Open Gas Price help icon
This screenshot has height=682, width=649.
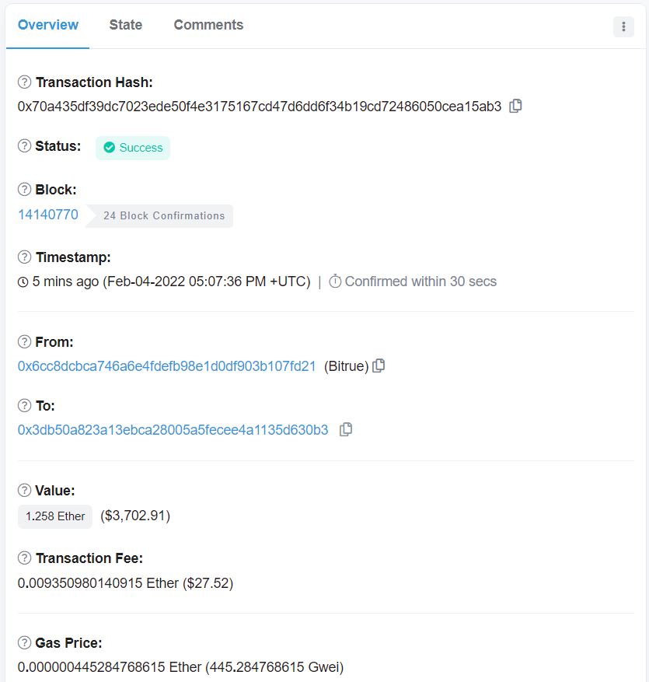pyautogui.click(x=24, y=642)
